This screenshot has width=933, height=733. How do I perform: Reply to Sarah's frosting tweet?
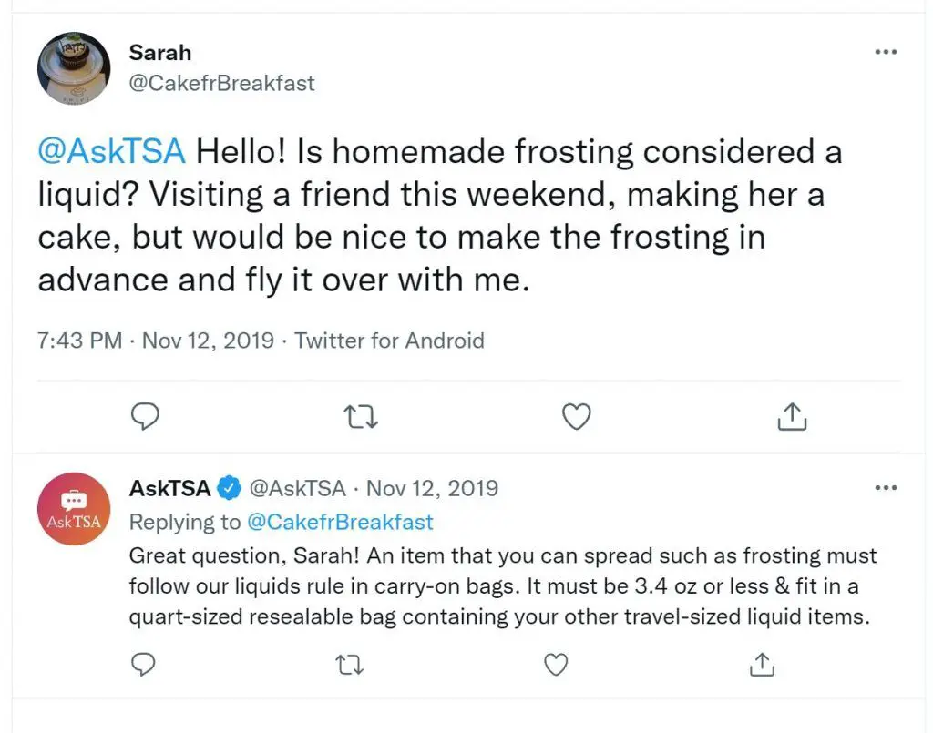[x=146, y=417]
